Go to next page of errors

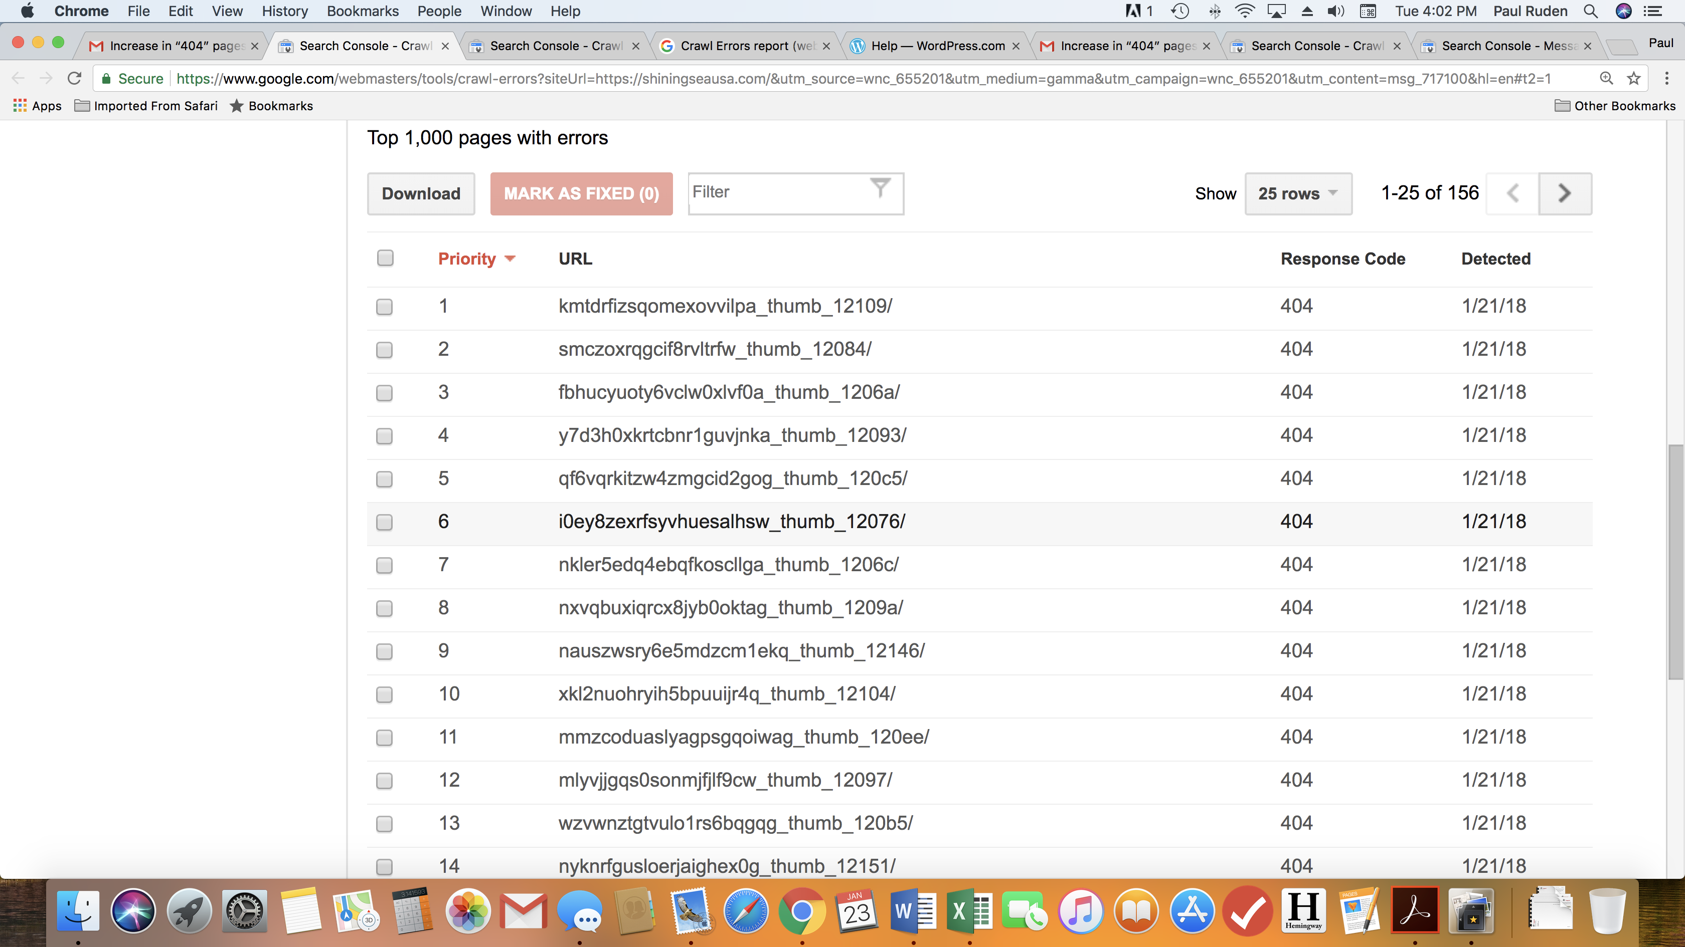coord(1564,193)
